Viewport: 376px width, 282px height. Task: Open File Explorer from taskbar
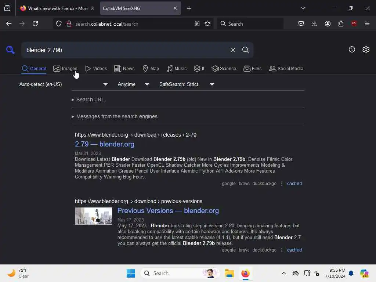(229, 273)
